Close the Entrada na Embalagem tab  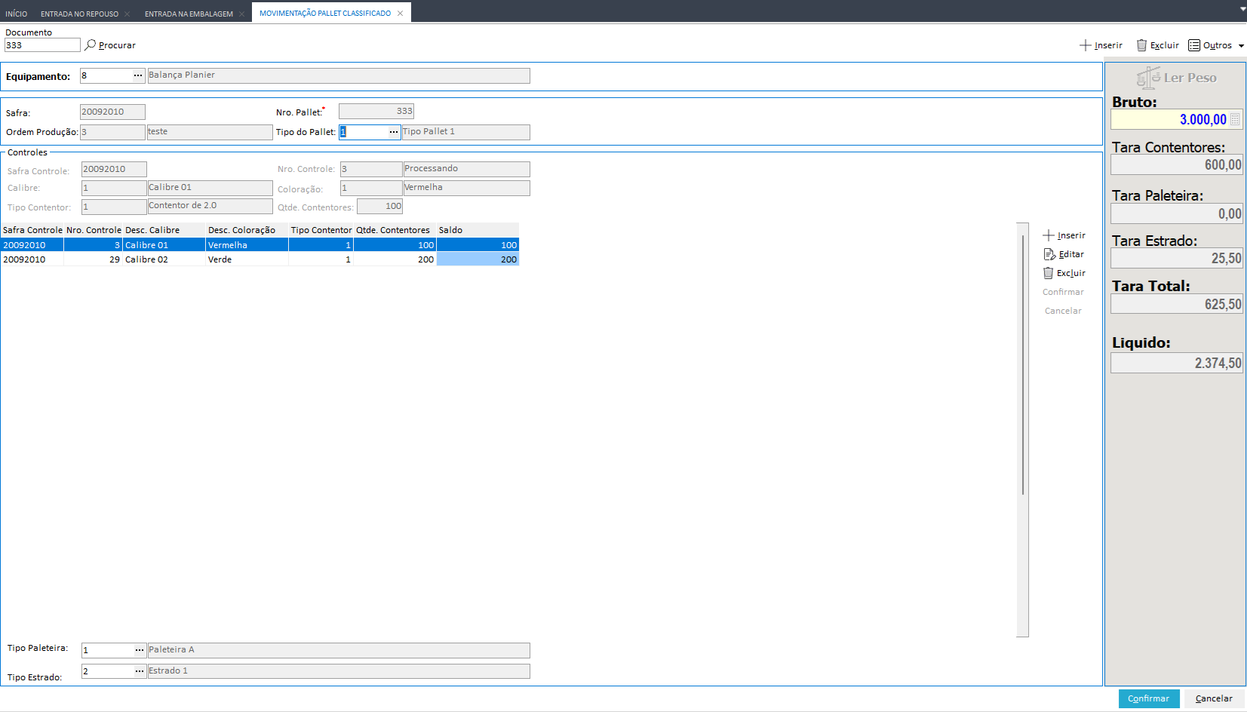[x=241, y=14]
